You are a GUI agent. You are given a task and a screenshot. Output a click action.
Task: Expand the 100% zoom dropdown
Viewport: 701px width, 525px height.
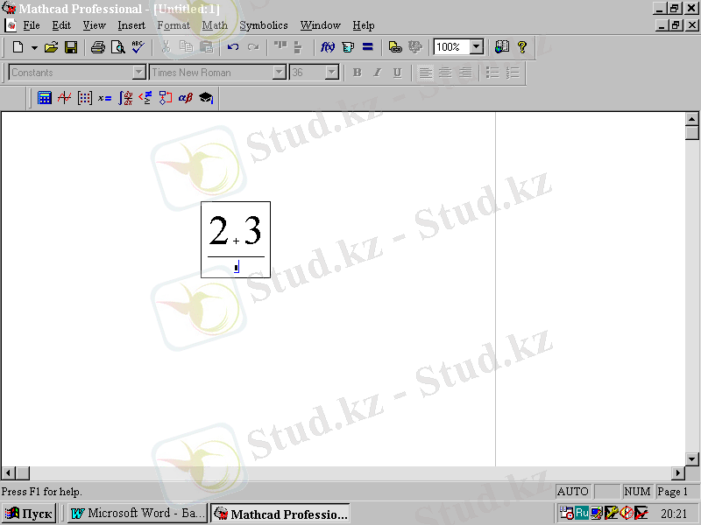pyautogui.click(x=477, y=47)
